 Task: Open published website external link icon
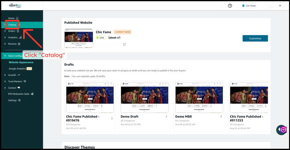[124, 44]
